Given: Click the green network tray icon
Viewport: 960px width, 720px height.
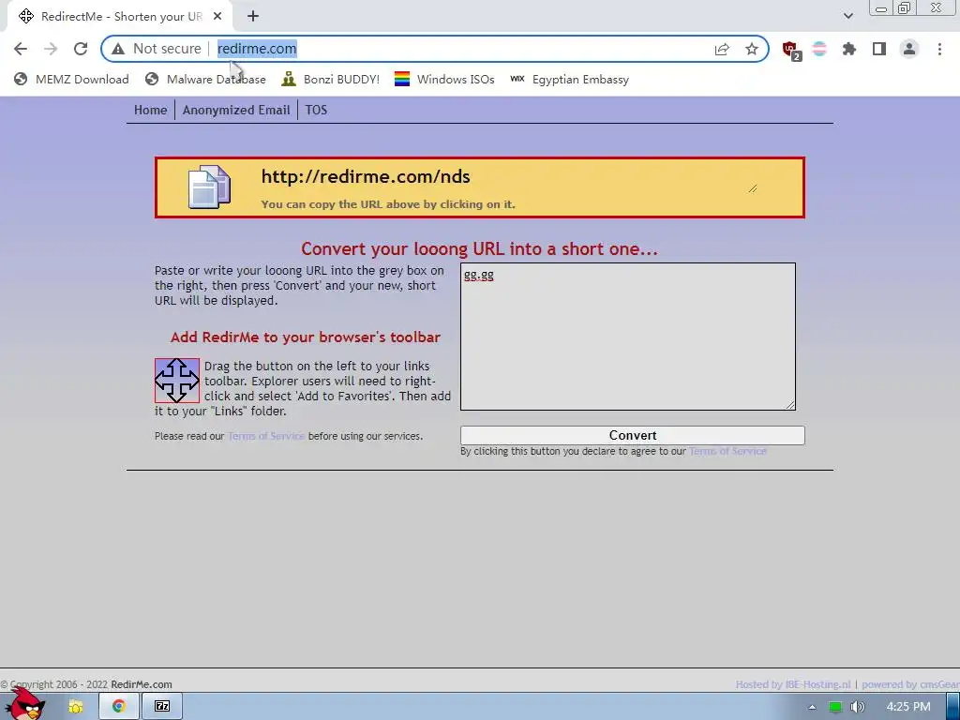Looking at the screenshot, I should click(x=835, y=707).
